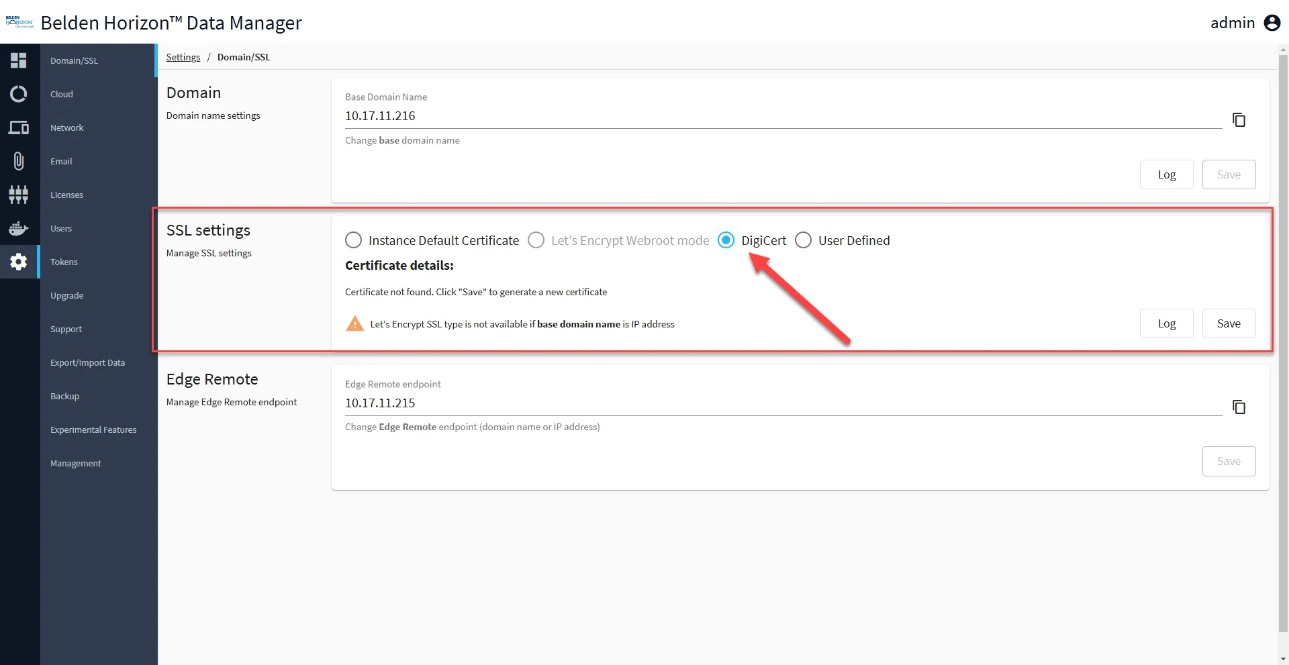Open the Network settings menu item
Viewport: 1289px width, 665px height.
click(x=99, y=127)
